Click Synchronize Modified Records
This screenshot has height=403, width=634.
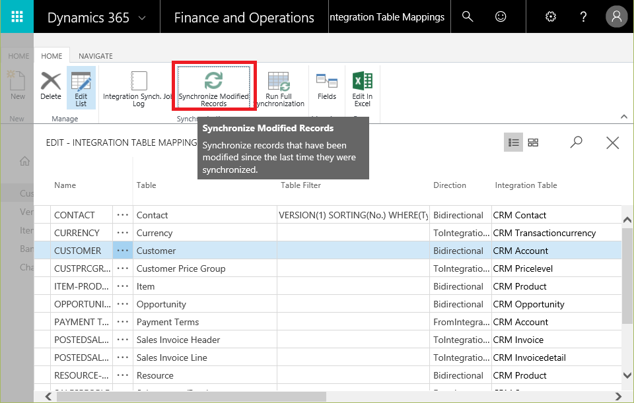coord(214,86)
